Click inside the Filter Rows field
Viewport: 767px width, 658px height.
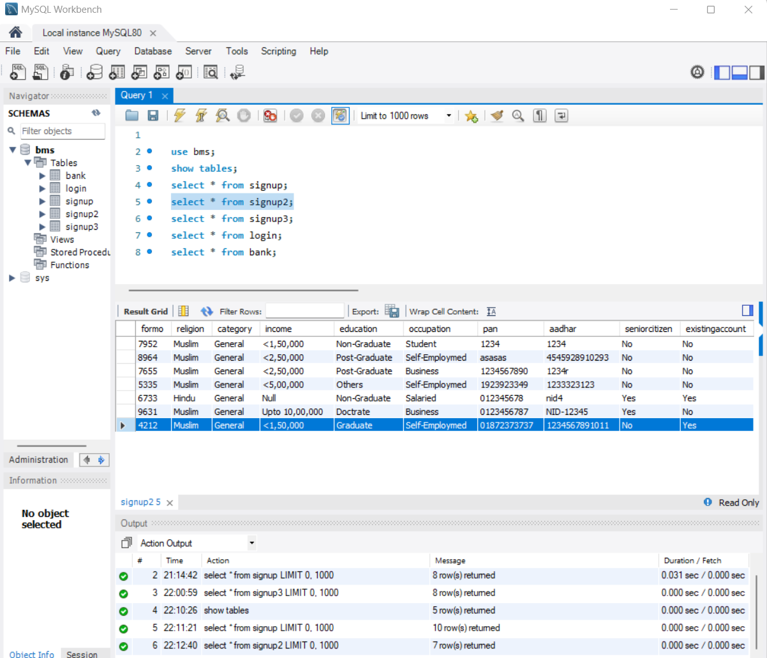click(x=305, y=311)
